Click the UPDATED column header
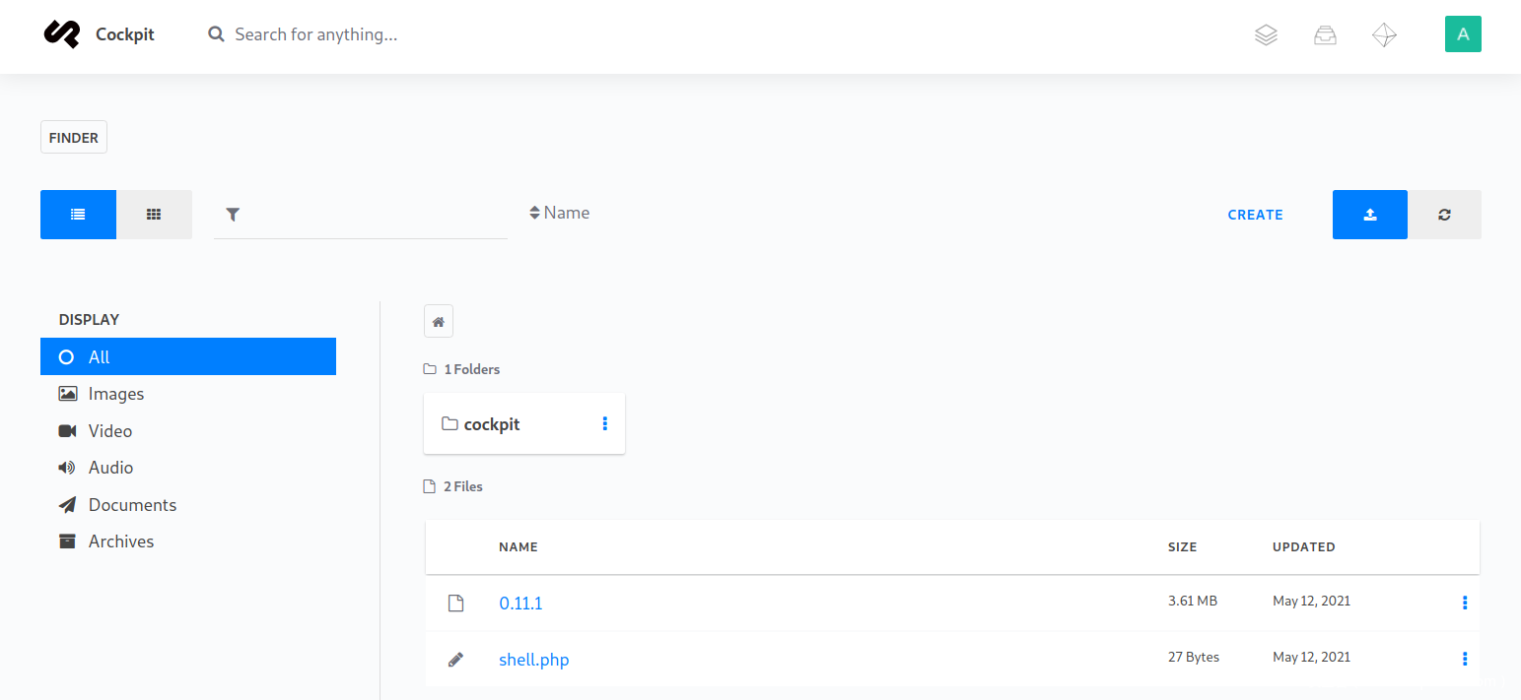Image resolution: width=1521 pixels, height=700 pixels. 1304,546
